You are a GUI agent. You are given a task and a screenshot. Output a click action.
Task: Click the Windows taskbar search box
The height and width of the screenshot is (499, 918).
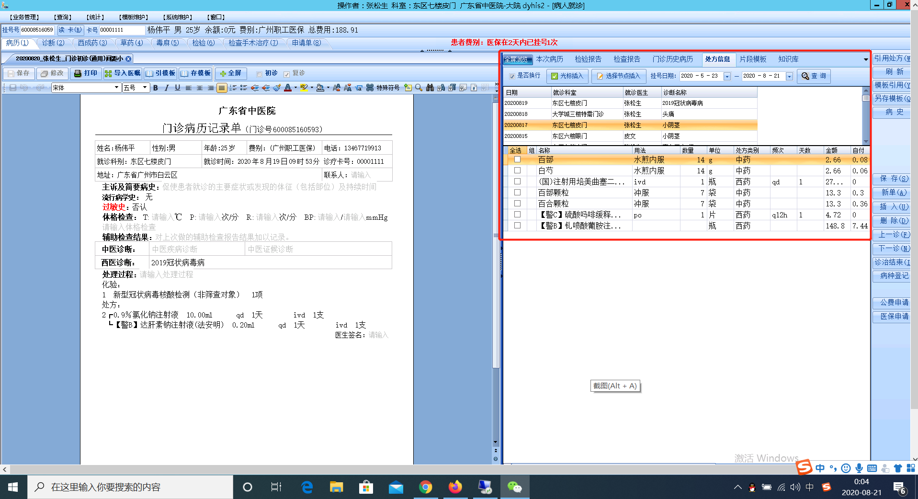[130, 487]
